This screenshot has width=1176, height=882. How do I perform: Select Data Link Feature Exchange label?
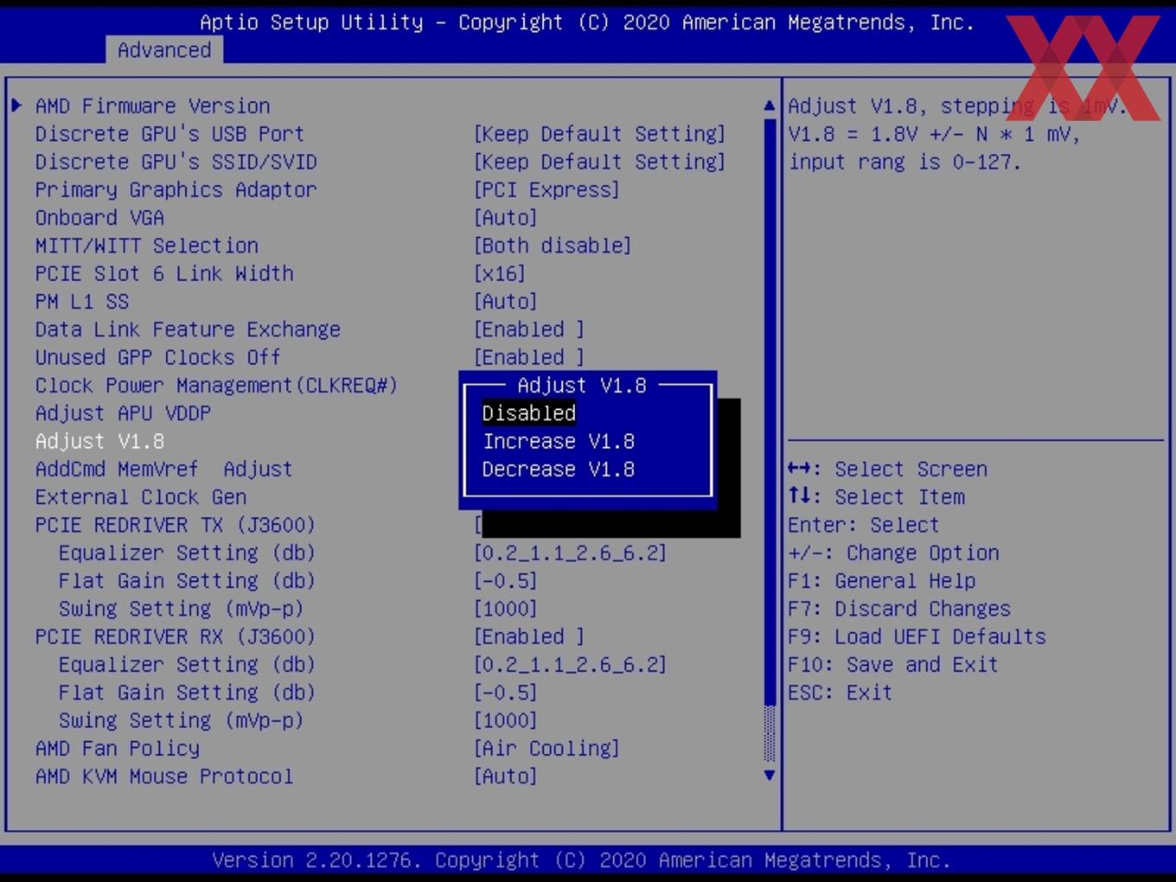(188, 329)
